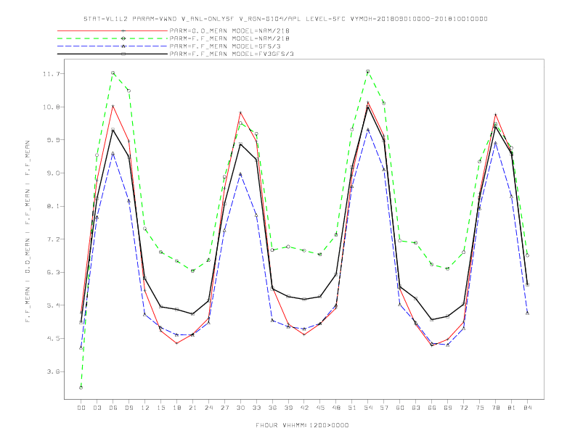Viewport: 575px width, 444px height.
Task: Click x-axis forecast hour label 57
Action: point(384,408)
